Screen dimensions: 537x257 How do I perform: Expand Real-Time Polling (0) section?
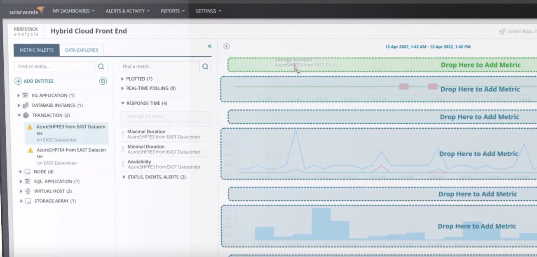(122, 88)
